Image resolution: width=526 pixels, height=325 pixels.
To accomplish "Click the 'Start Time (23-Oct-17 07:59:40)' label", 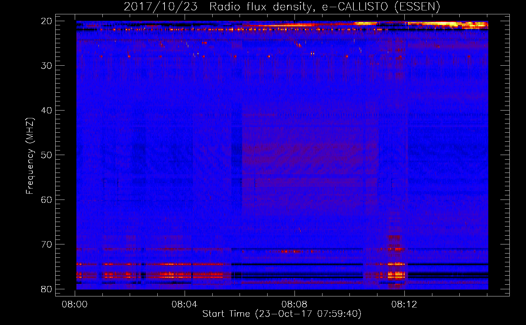I will [x=282, y=314].
